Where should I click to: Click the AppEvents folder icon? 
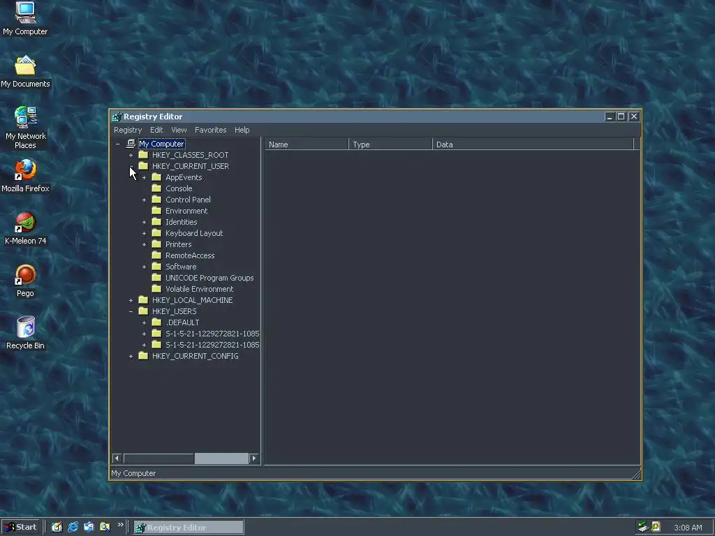pyautogui.click(x=156, y=177)
